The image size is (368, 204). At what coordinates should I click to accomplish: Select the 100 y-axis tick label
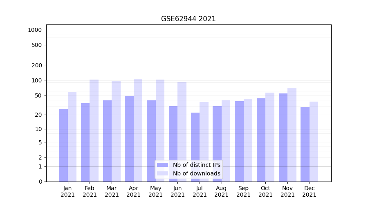(x=36, y=80)
